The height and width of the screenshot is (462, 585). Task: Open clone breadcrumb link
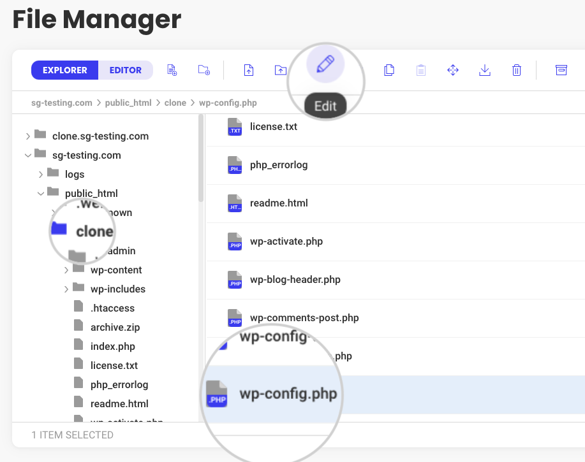(x=175, y=103)
